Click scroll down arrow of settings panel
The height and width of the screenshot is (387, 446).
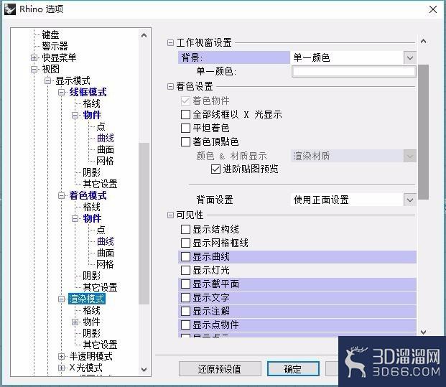pos(423,332)
